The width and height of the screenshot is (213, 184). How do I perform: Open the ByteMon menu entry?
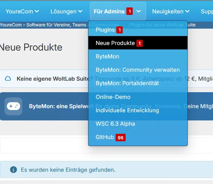[138, 57]
